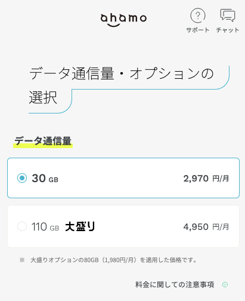245x301 pixels.
Task: Select the 30 GB radio button
Action: click(x=22, y=178)
